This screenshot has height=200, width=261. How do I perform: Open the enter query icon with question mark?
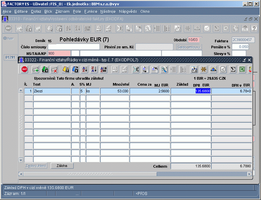coord(66,69)
